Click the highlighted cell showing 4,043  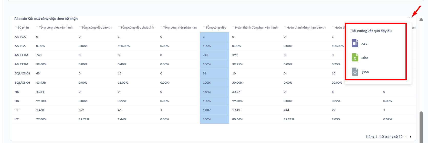(x=207, y=92)
